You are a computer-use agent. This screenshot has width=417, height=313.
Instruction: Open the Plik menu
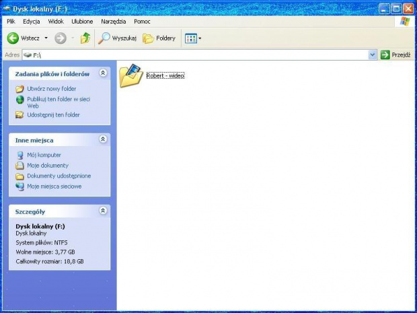[11, 22]
